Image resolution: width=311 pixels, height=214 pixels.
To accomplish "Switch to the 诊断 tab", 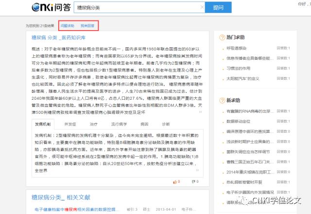I will click(166, 125).
